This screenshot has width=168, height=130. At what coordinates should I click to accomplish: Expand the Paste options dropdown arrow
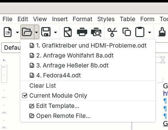(150, 32)
